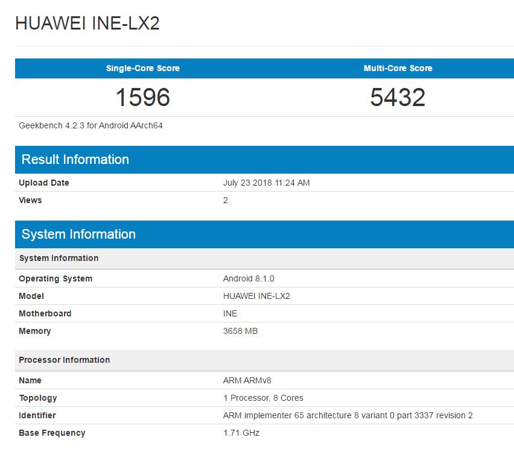
Task: Select the Operating System label
Action: coord(56,278)
